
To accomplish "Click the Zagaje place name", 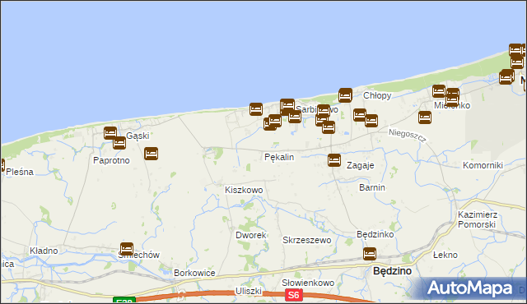I will 361,166.
